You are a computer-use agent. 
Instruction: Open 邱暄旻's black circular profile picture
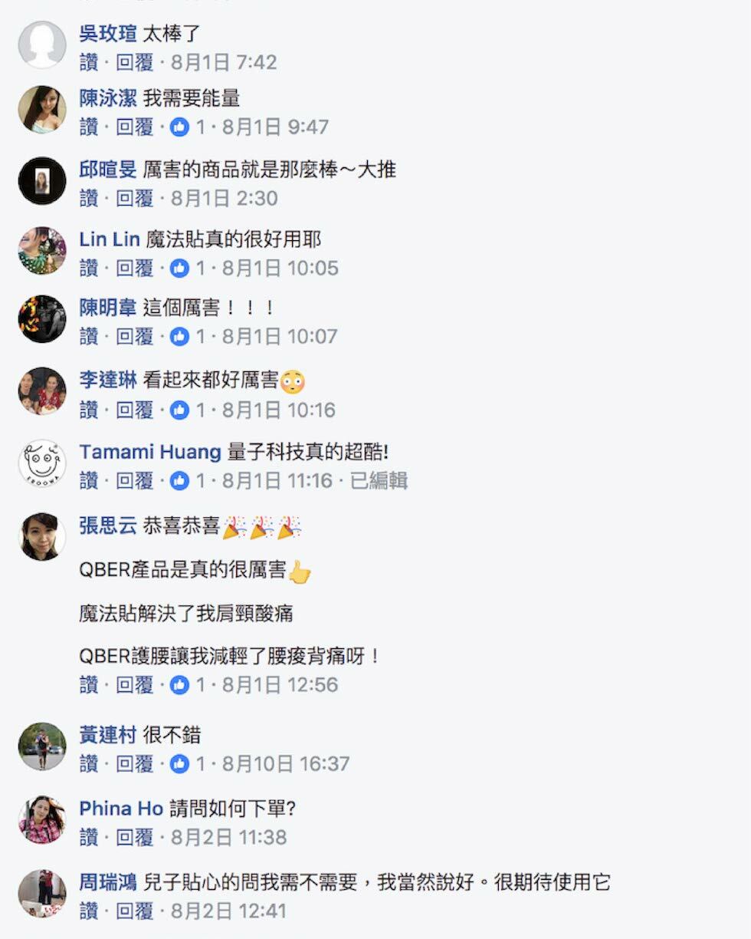[x=42, y=181]
